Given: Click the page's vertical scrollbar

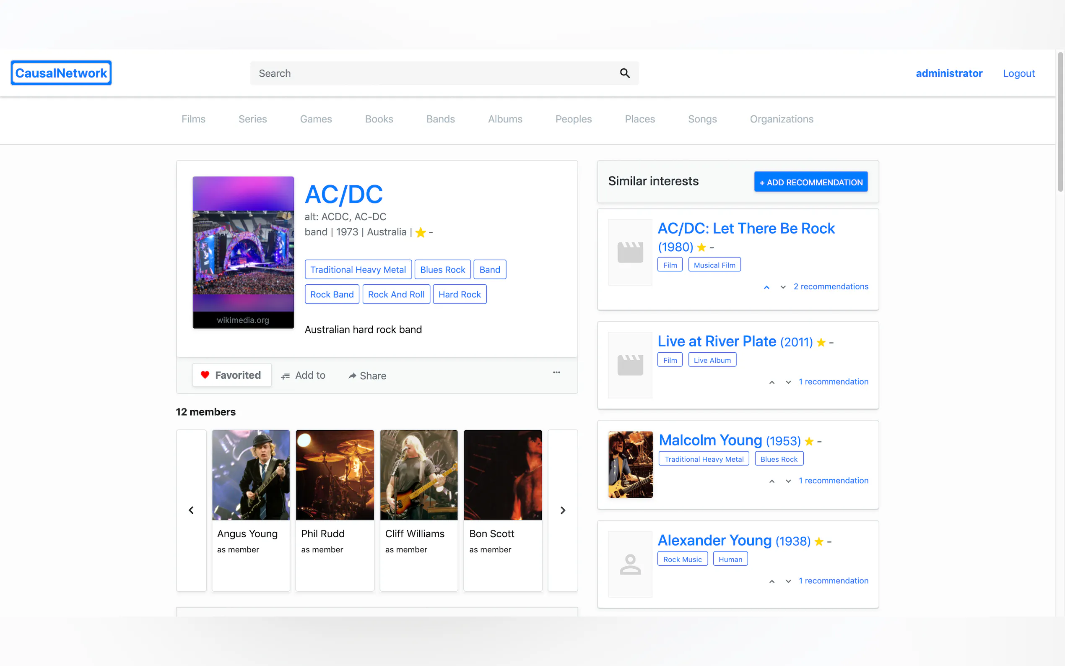Looking at the screenshot, I should (1060, 122).
